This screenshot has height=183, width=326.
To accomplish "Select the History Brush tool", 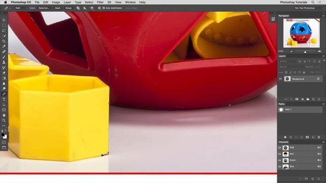I will click(x=4, y=68).
